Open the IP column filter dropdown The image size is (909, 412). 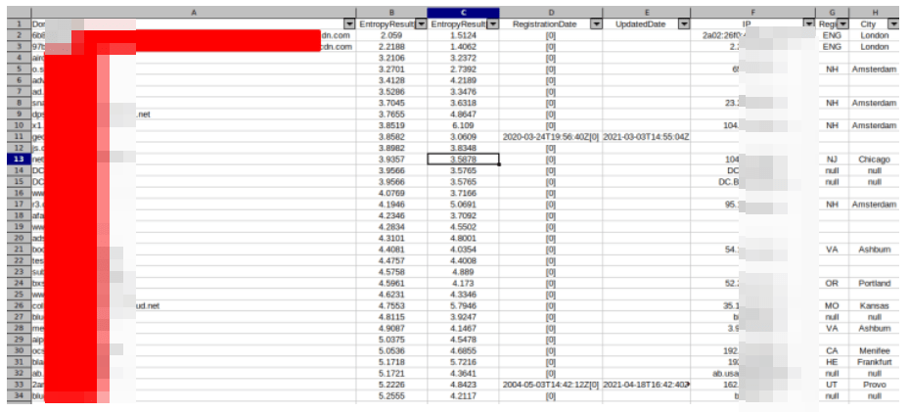(x=809, y=23)
